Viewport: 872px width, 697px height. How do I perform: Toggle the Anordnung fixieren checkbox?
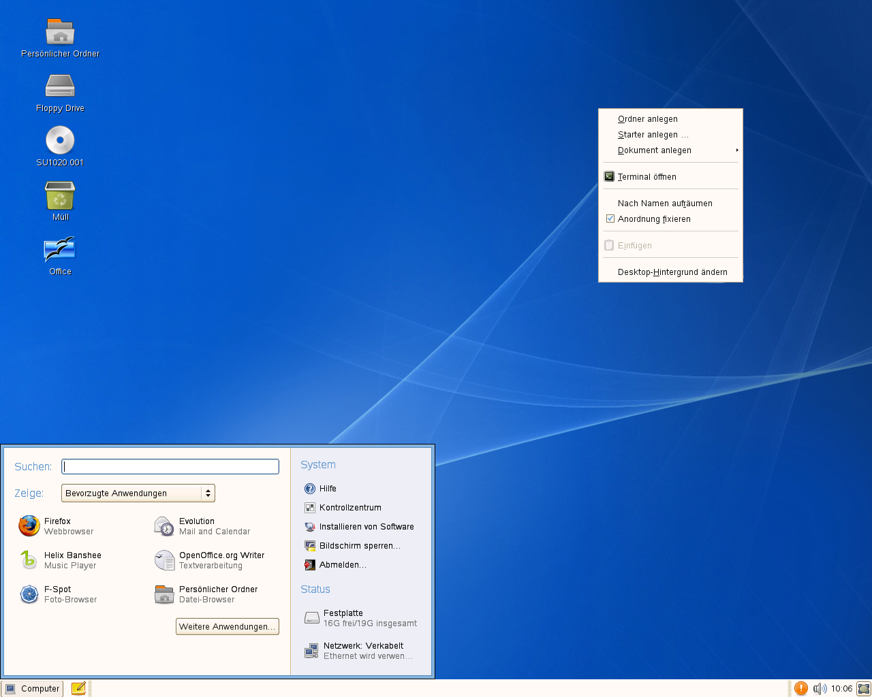(x=610, y=219)
